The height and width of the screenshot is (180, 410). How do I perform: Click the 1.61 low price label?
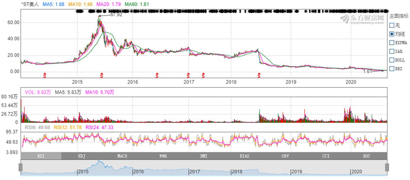coord(367,71)
